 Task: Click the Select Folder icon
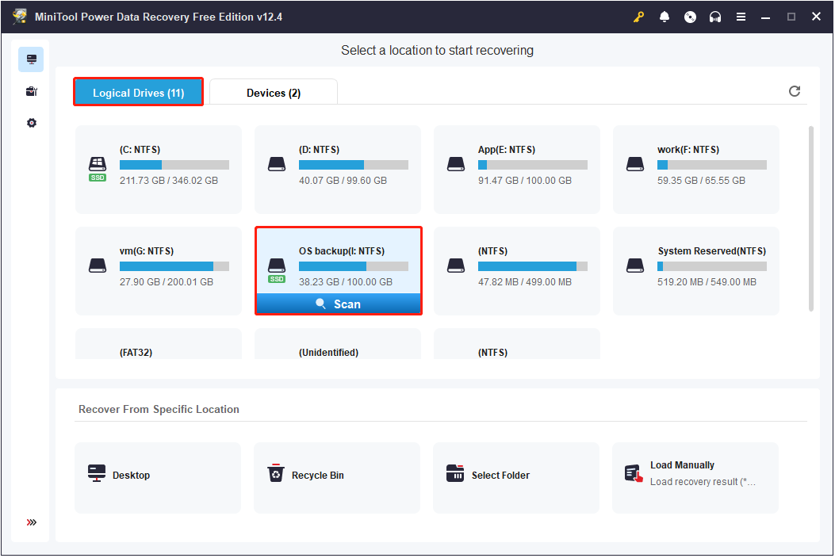point(454,472)
